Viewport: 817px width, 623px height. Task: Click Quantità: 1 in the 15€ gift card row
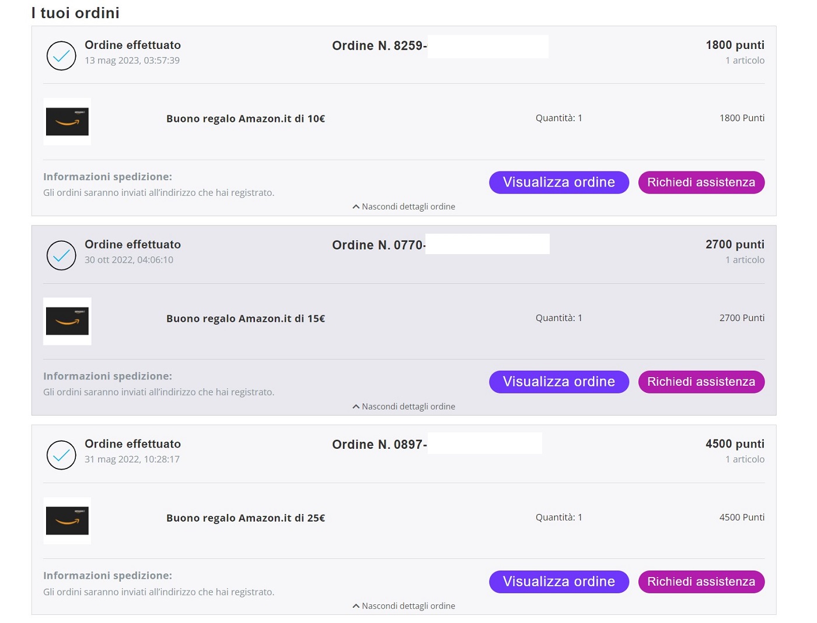pyautogui.click(x=559, y=318)
